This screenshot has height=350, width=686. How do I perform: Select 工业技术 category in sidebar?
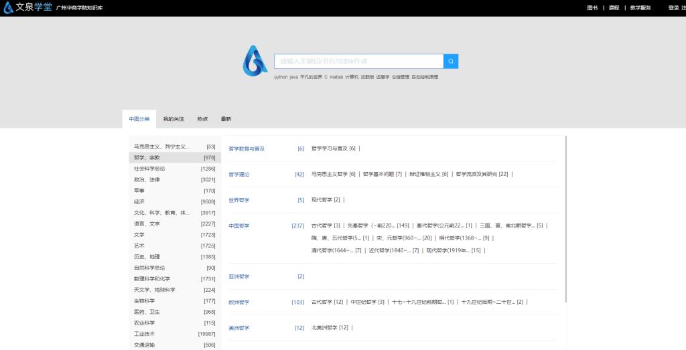pyautogui.click(x=144, y=334)
